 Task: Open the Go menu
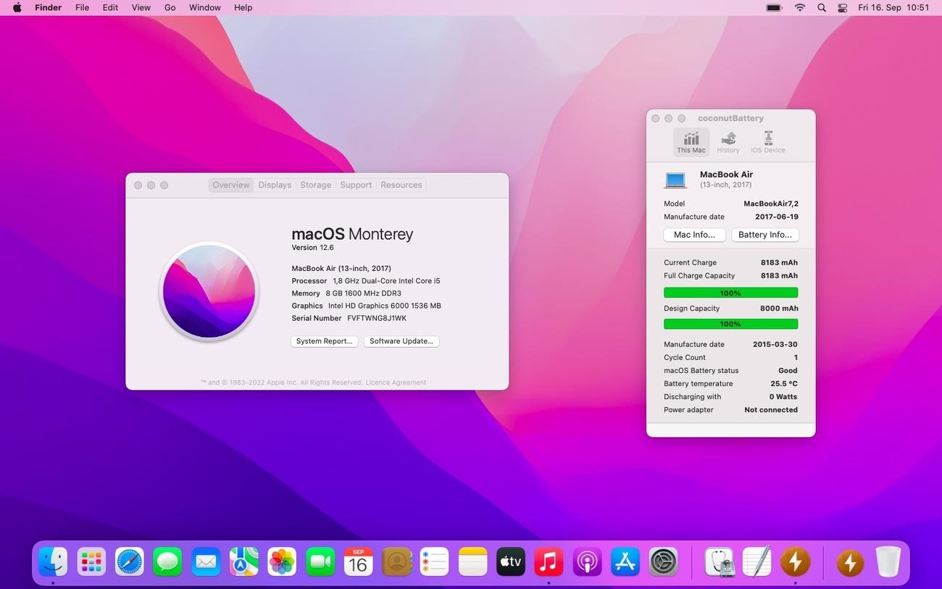tap(170, 7)
